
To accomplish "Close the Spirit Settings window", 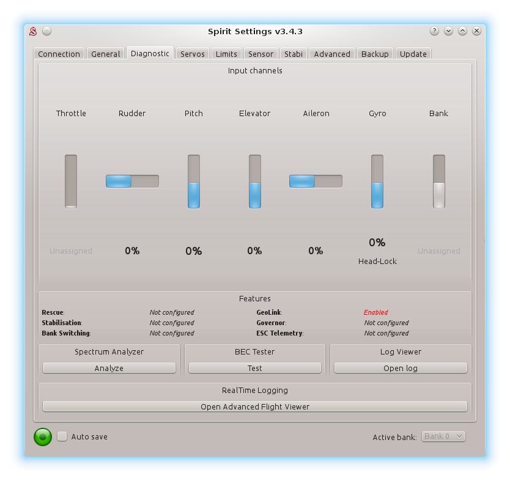I will point(476,31).
